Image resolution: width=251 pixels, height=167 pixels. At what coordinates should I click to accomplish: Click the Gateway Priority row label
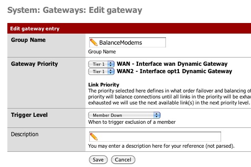coord(34,64)
